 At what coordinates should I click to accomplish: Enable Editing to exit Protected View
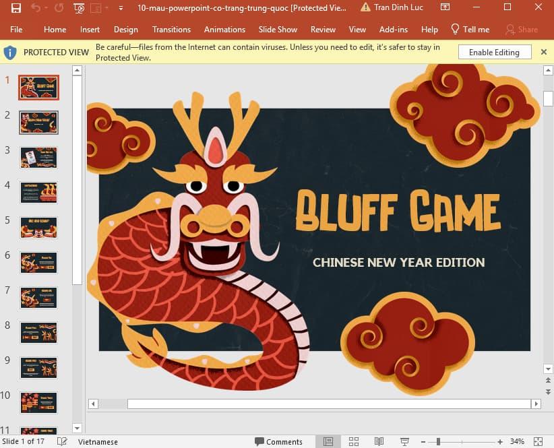click(494, 52)
